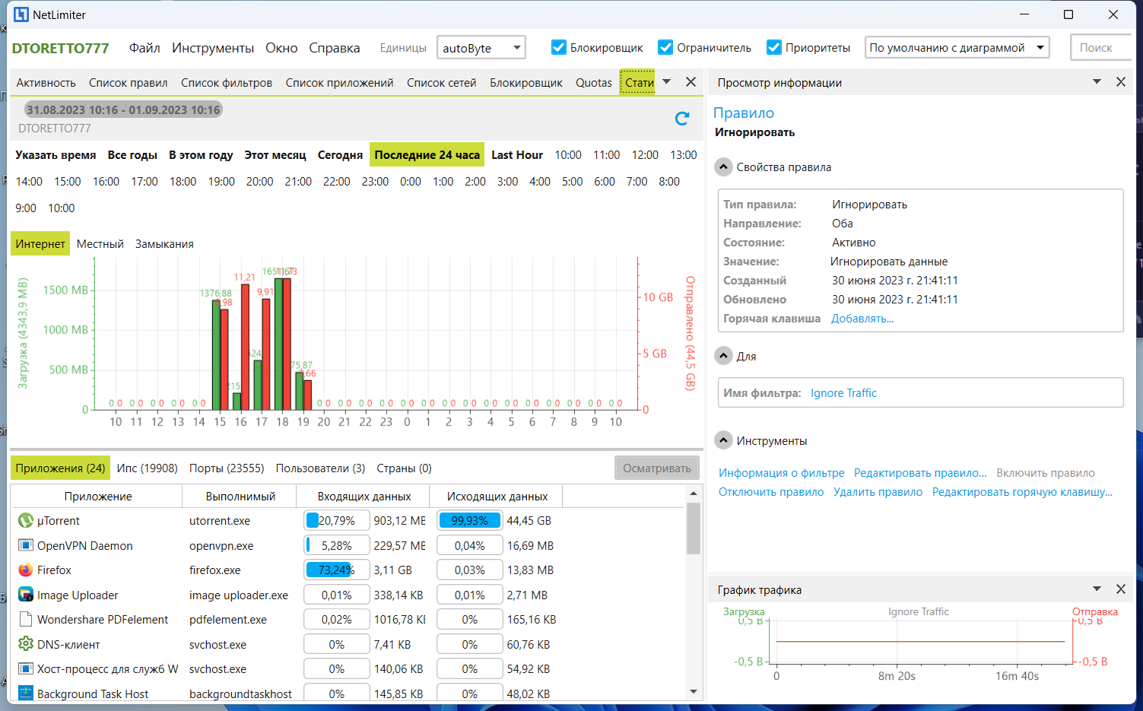Click the refresh statistics icon
Screen dimensions: 1143x711
pos(682,118)
